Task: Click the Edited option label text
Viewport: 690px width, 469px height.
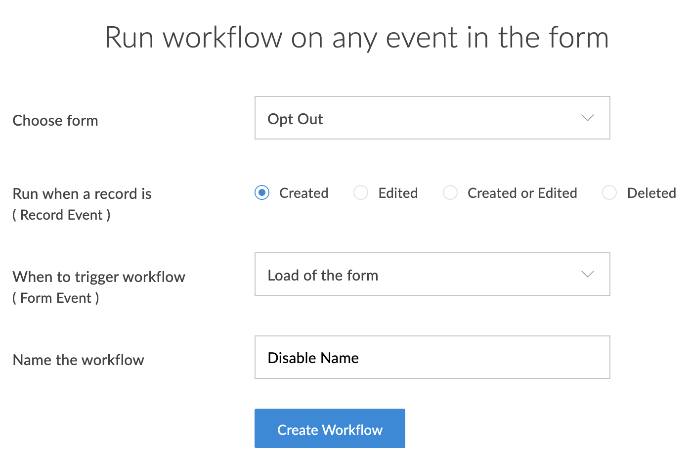Action: point(398,193)
